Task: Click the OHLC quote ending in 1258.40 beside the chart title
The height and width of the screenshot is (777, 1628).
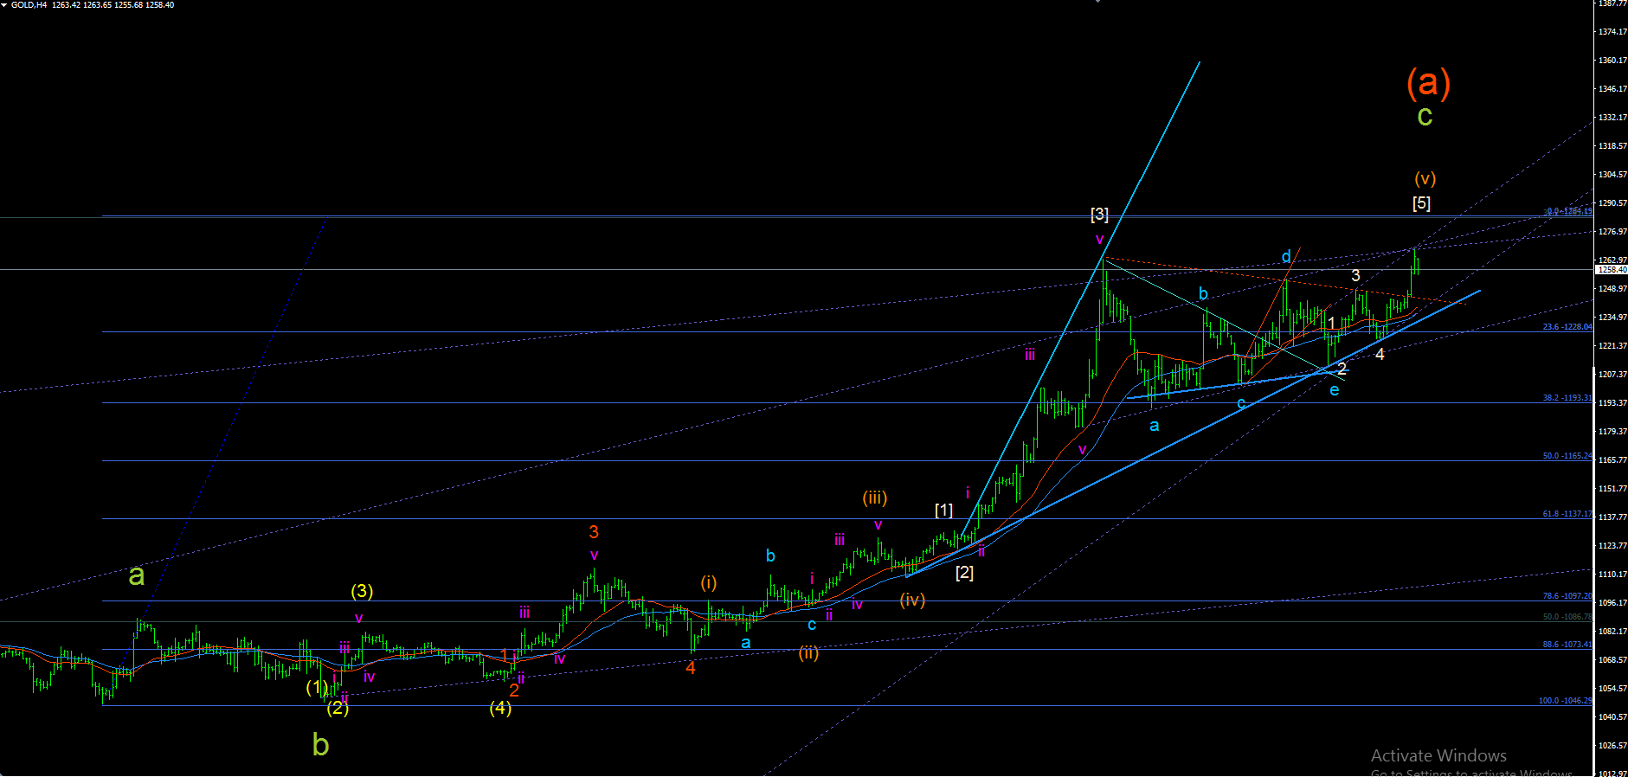Action: pyautogui.click(x=113, y=5)
